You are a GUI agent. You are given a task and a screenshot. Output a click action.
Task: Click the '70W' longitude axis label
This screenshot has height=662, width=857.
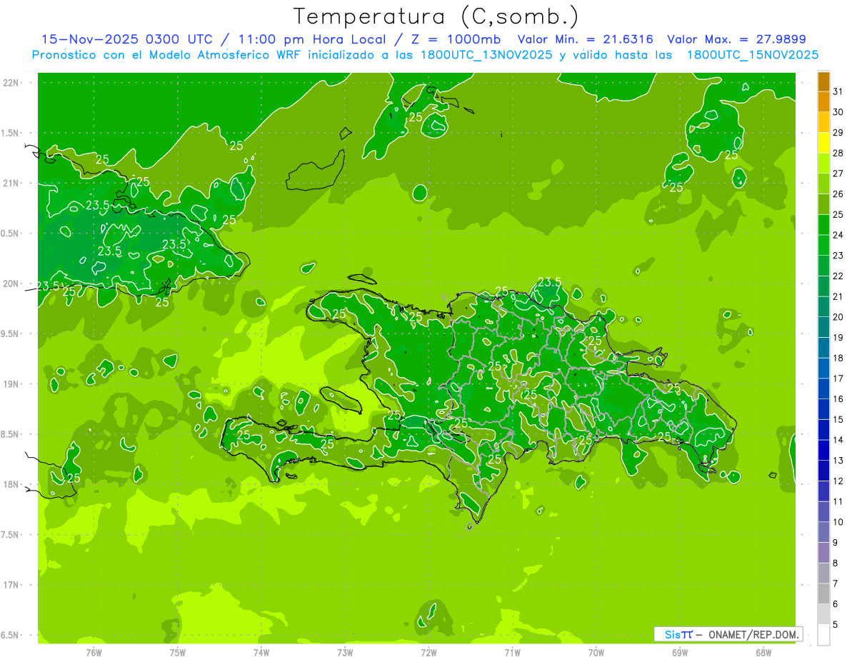click(596, 652)
